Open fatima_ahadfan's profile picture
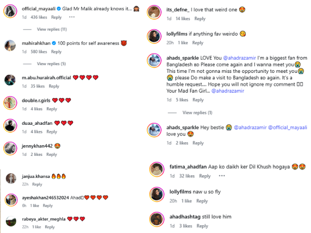The width and height of the screenshot is (311, 233). tap(157, 170)
